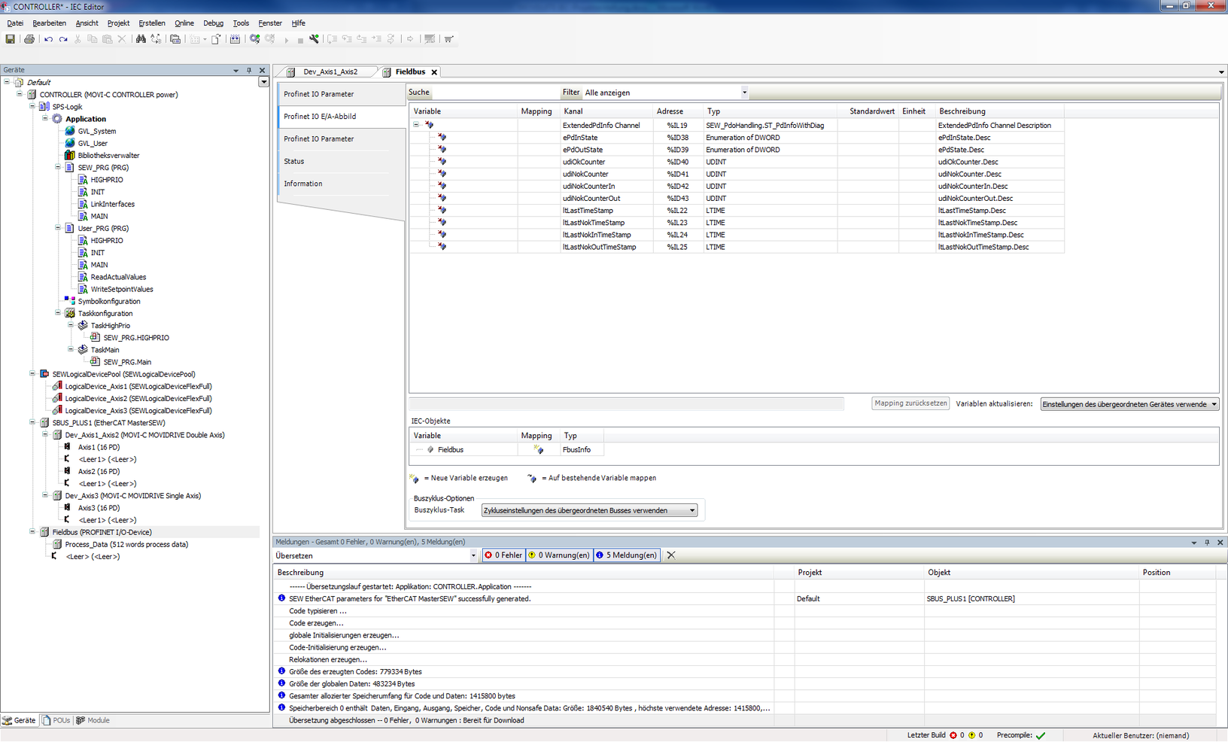Open the Projekt menu
Viewport: 1228px width, 742px height.
pos(118,23)
